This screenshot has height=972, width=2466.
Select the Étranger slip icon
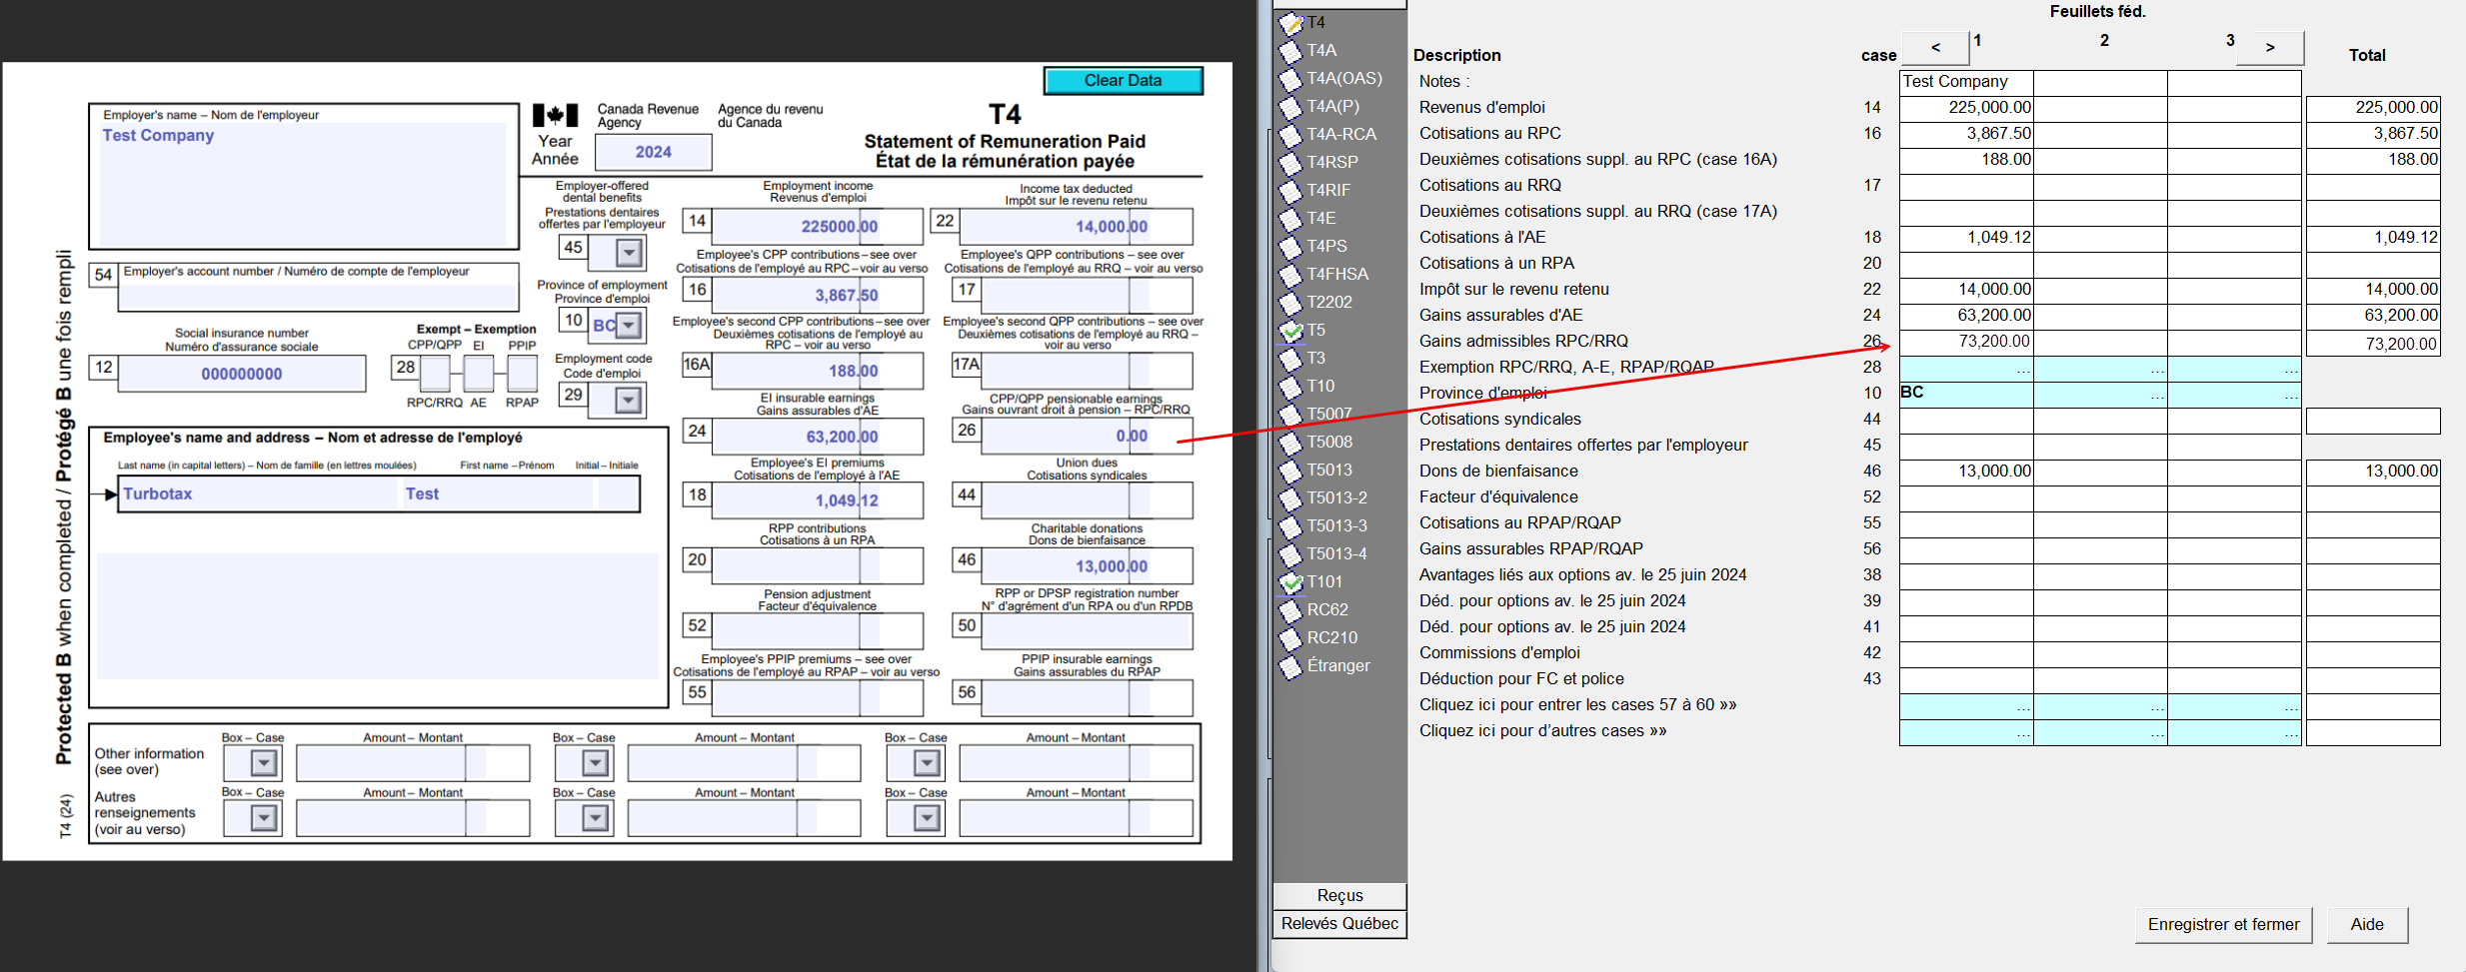pos(1291,666)
